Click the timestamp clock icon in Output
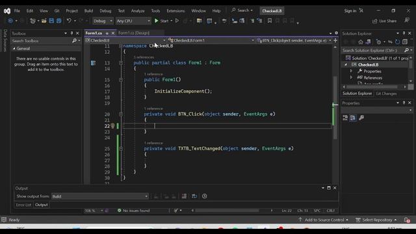This screenshot has width=416, height=234. click(x=205, y=196)
